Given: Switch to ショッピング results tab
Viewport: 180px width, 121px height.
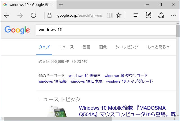Looking at the screenshot, I should 127,47.
